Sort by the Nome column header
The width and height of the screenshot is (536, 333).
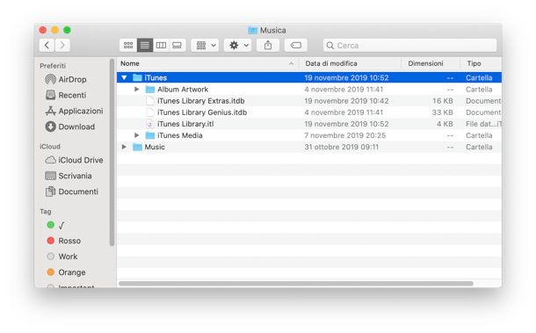[x=207, y=63]
